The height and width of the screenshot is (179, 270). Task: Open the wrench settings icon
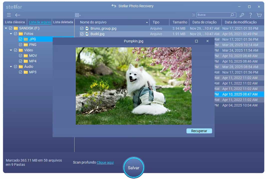pos(242,15)
